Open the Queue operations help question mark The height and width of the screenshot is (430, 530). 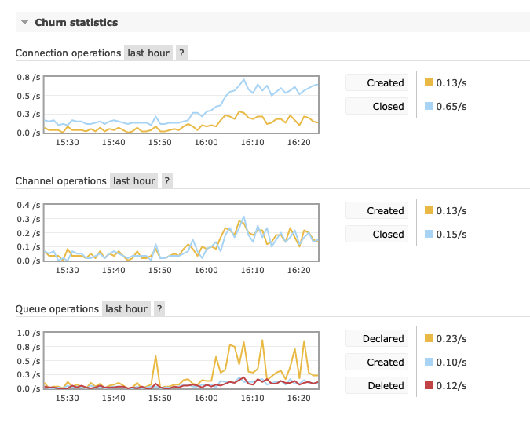pos(159,308)
